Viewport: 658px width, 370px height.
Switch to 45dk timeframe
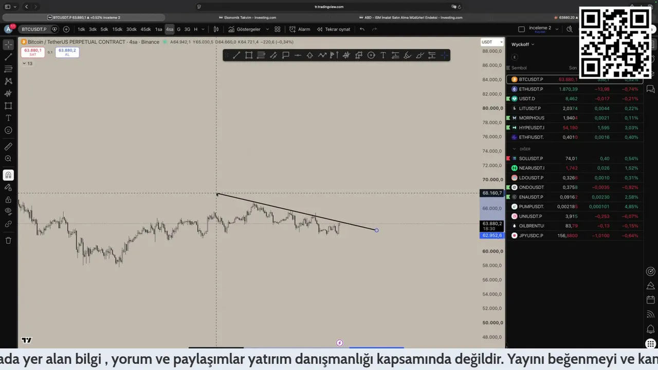(x=145, y=29)
